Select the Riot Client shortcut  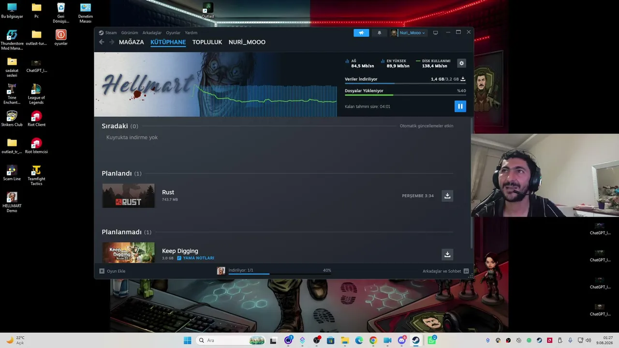tap(36, 119)
